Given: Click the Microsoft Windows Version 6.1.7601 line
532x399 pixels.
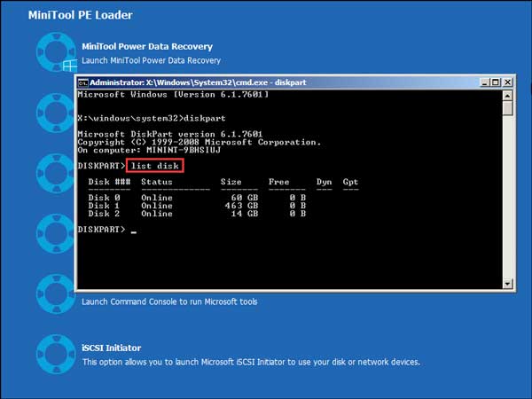Looking at the screenshot, I should pyautogui.click(x=173, y=95).
